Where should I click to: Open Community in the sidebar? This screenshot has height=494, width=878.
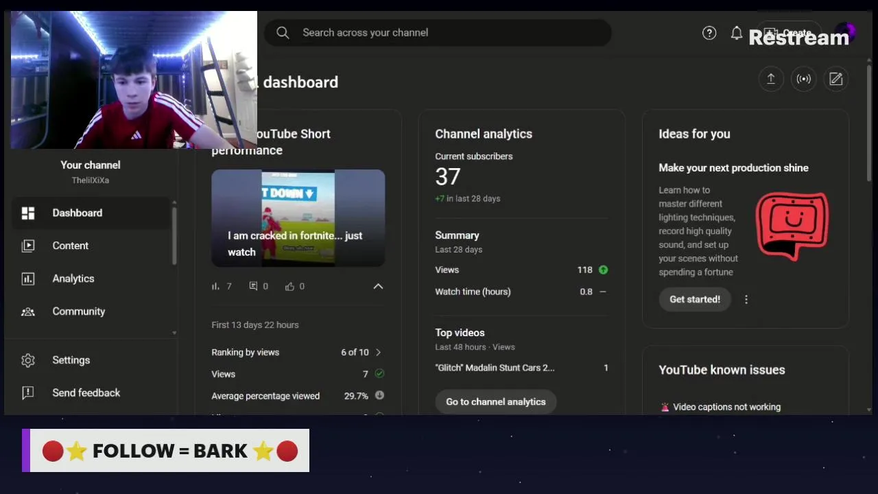(x=90, y=311)
